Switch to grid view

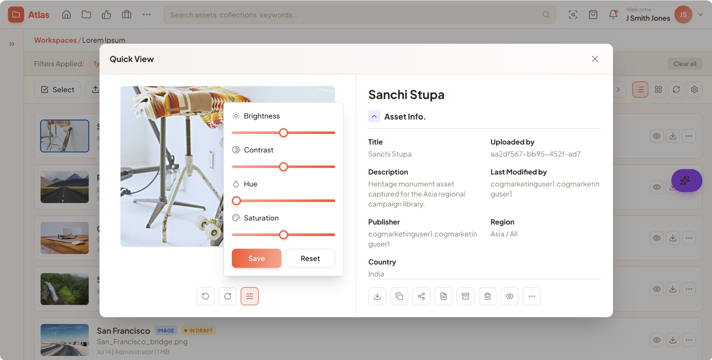pos(658,90)
